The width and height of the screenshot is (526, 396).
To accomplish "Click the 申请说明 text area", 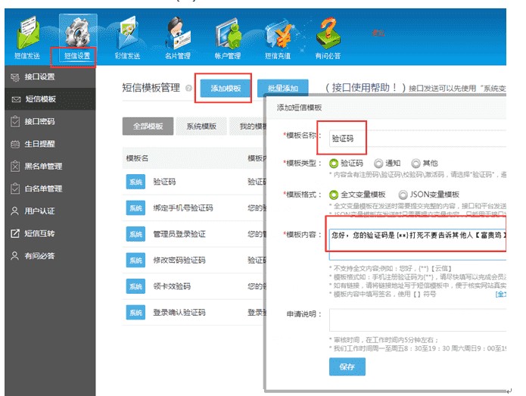I will pyautogui.click(x=417, y=320).
